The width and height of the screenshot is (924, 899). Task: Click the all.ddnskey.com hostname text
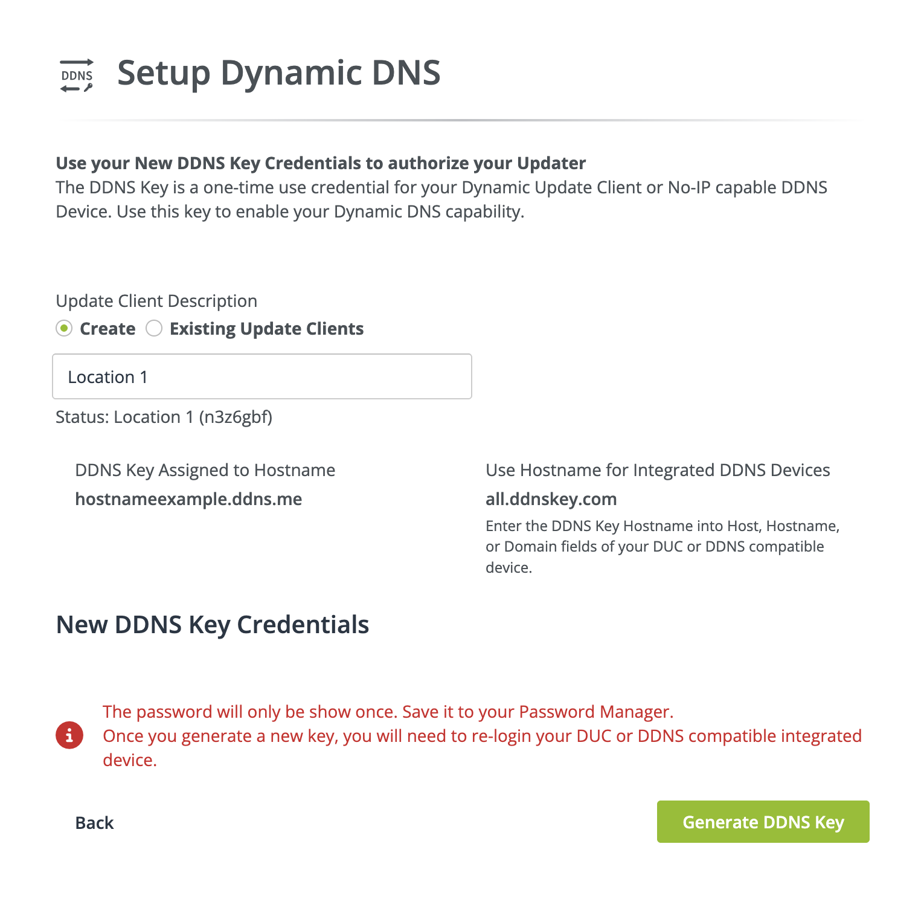tap(551, 499)
